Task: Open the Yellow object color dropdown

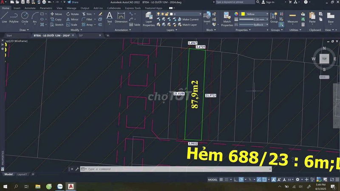Action: tap(255, 14)
